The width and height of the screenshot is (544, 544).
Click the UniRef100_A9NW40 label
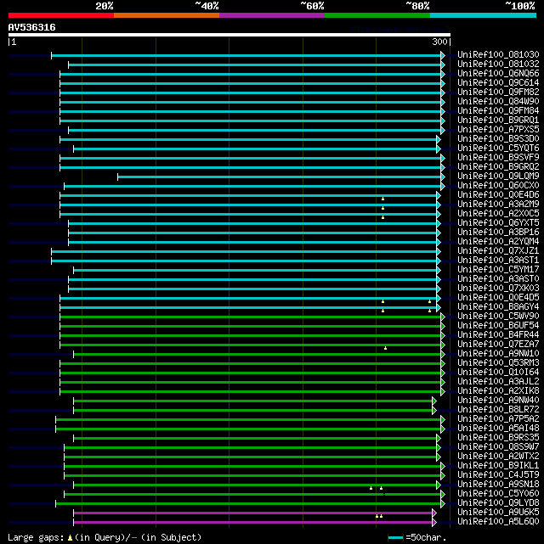click(498, 401)
